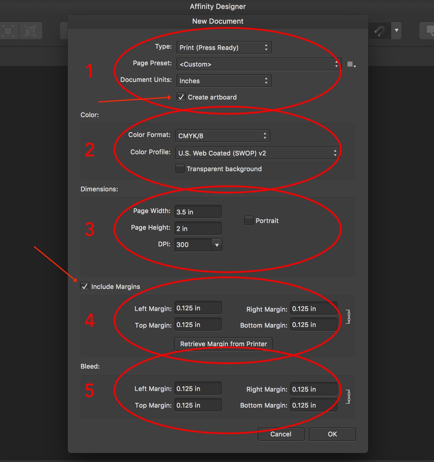Click the Cancel button
Viewport: 434px width, 462px height.
[281, 434]
